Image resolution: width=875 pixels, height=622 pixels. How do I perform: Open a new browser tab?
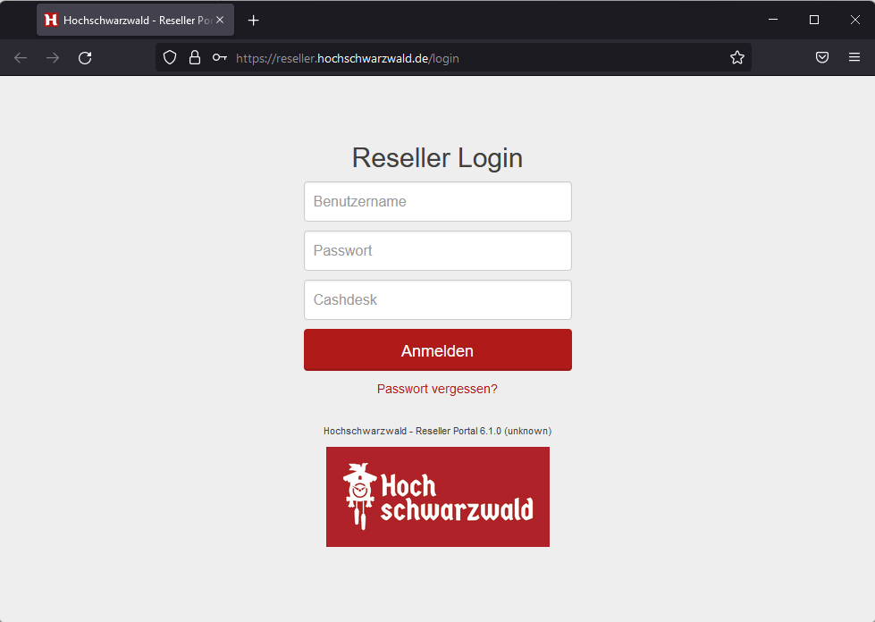tap(254, 20)
